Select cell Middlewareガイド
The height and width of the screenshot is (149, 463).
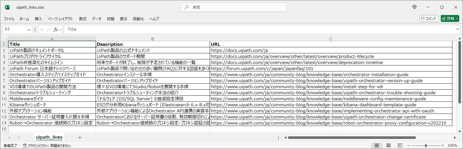(x=52, y=99)
